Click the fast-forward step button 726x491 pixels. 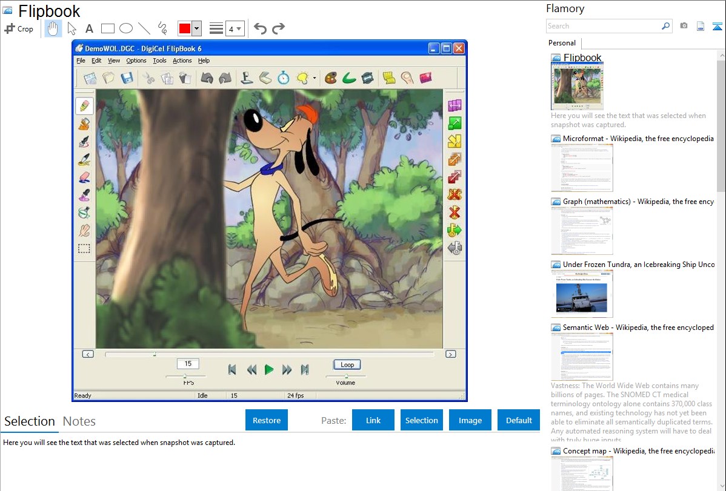click(287, 369)
